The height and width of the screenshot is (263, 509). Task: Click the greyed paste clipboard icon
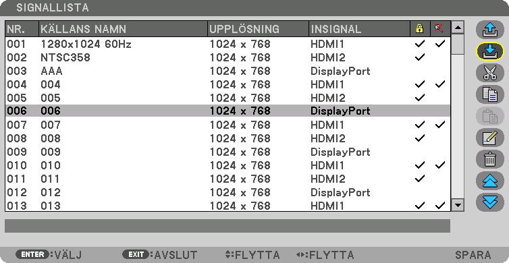(489, 116)
